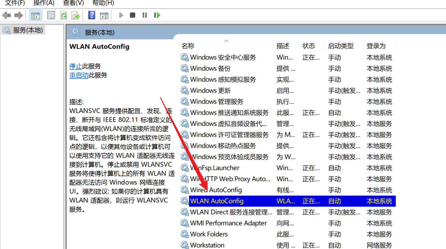The image size is (446, 249).
Task: Click the Restart service icon
Action: click(157, 15)
